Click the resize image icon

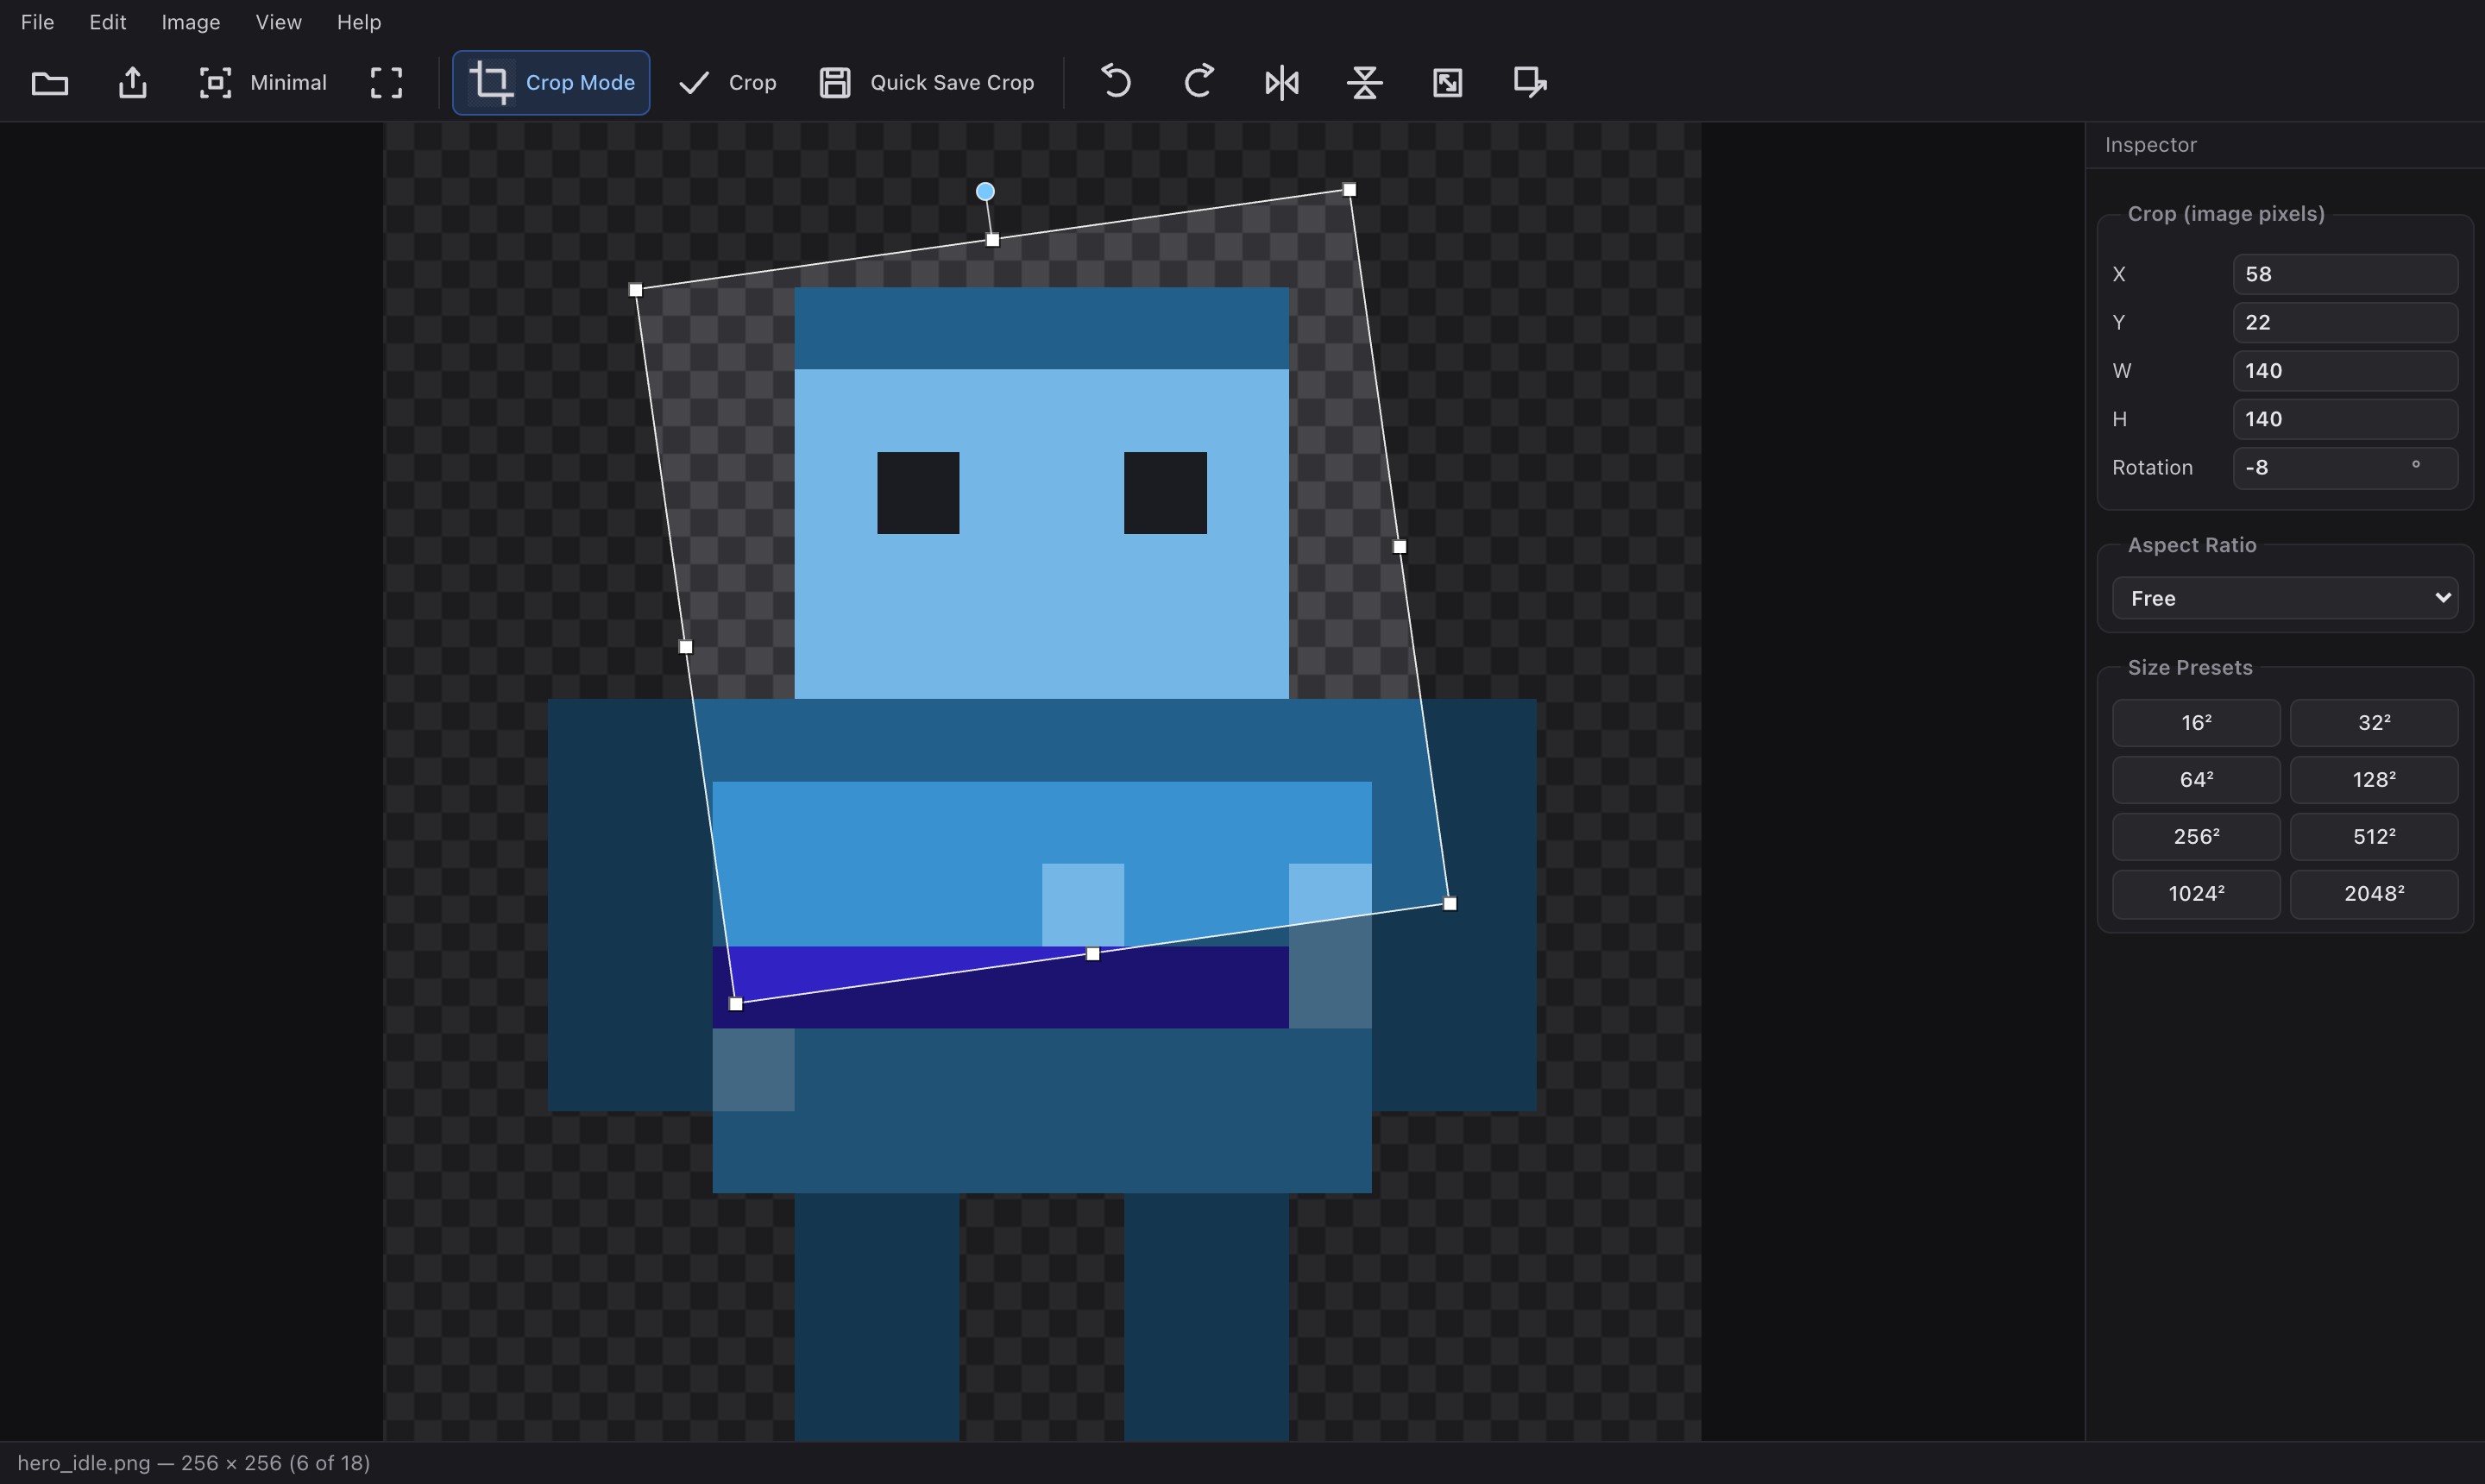click(1447, 83)
